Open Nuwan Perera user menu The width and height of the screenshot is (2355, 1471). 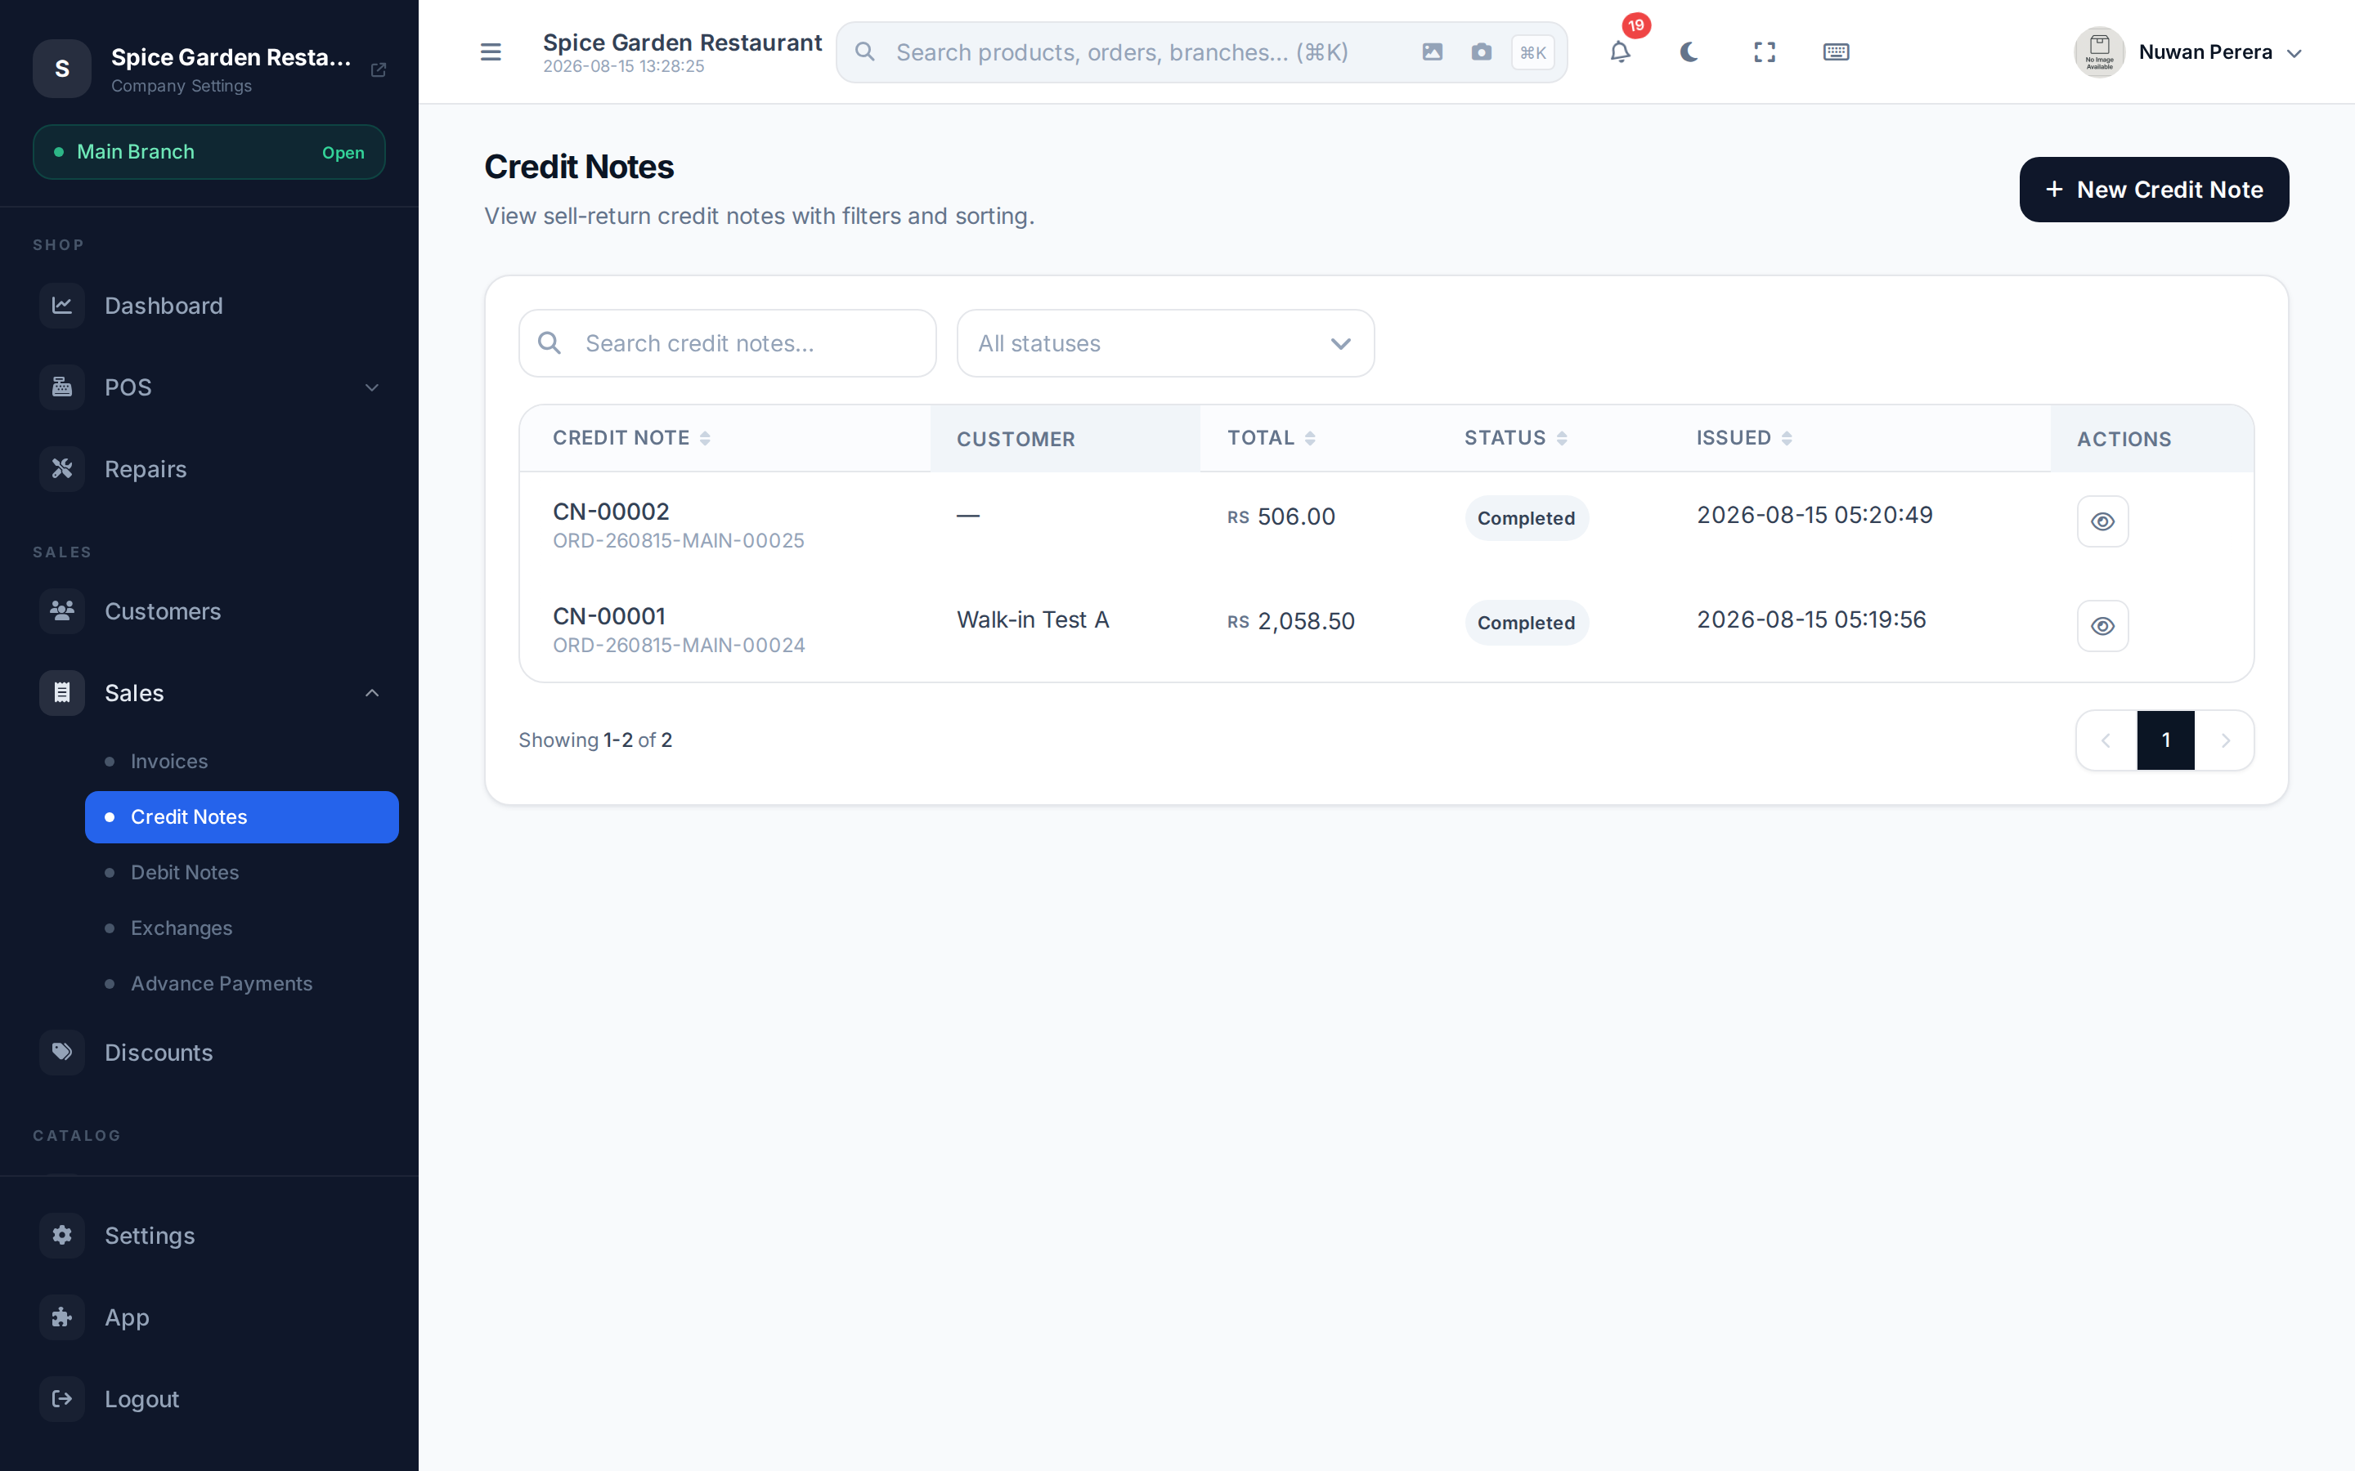click(x=2187, y=52)
